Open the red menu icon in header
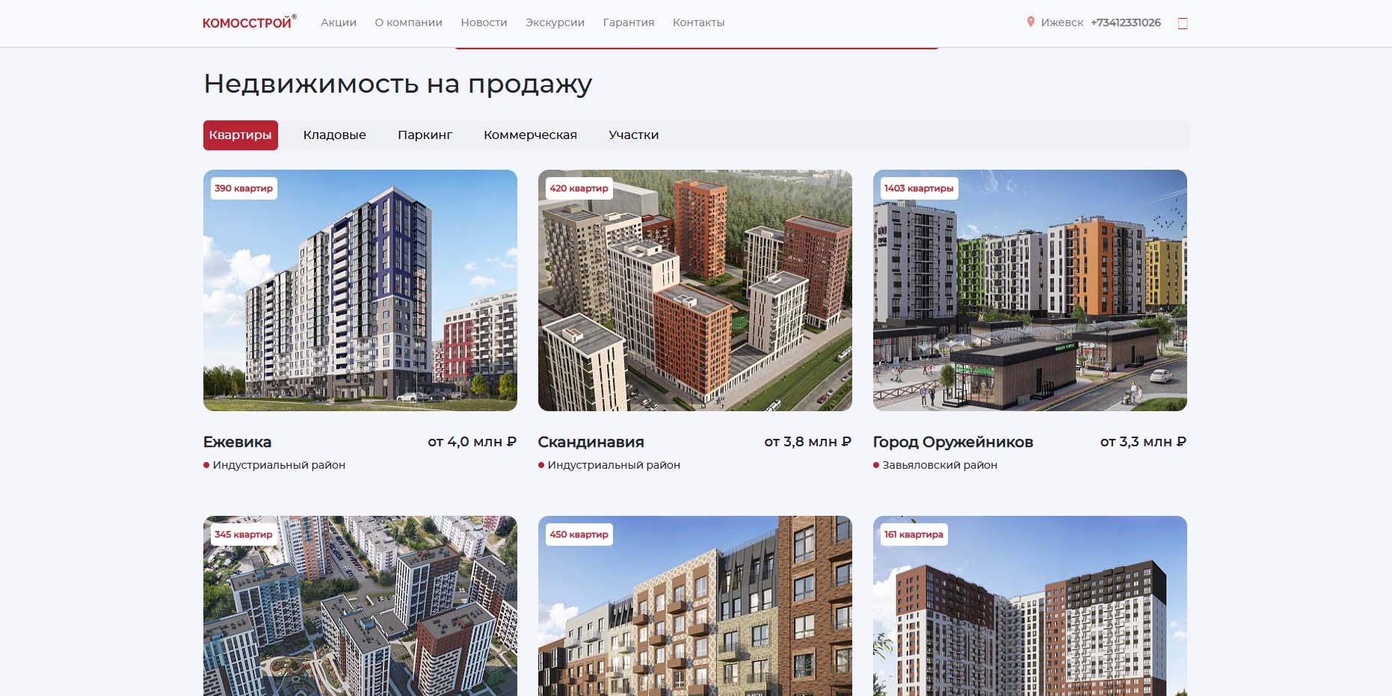This screenshot has width=1392, height=696. pos(1183,23)
